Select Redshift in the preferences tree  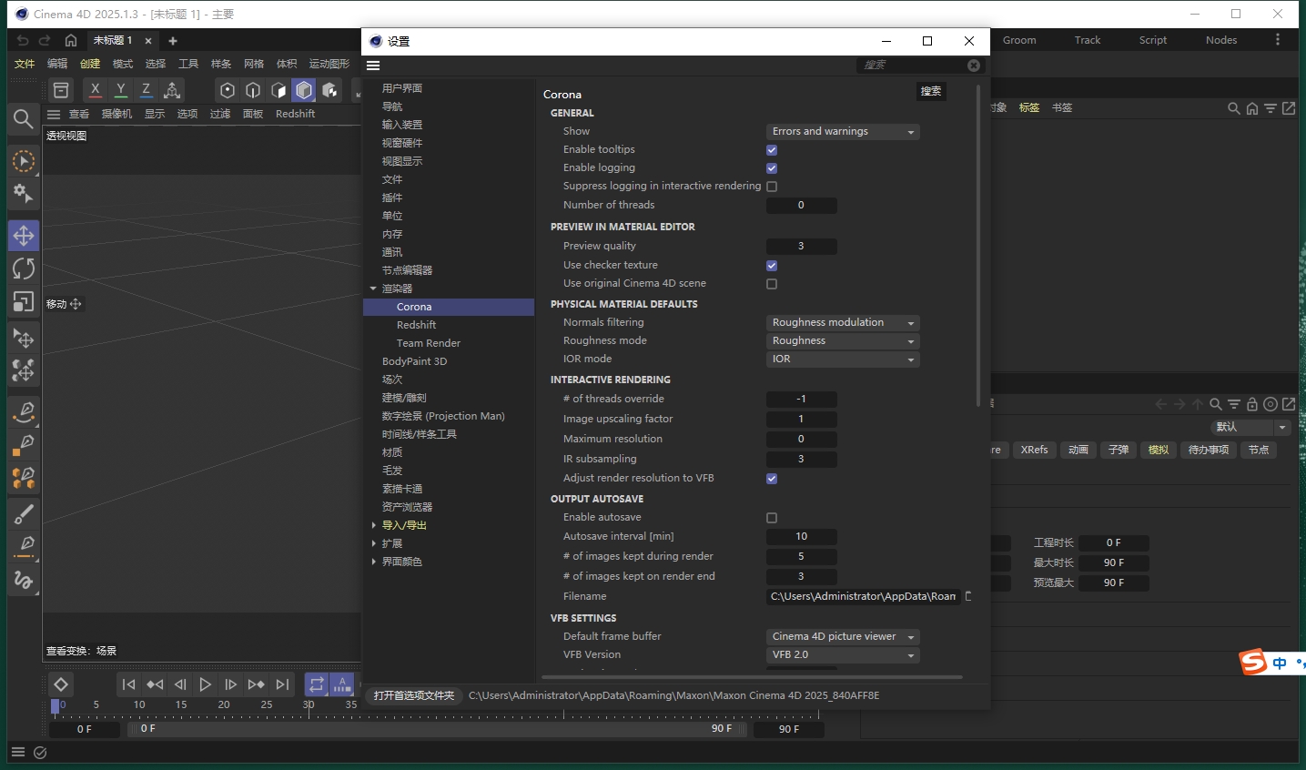(416, 325)
